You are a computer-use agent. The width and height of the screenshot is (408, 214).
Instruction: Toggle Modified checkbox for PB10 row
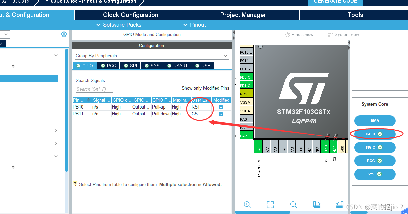pyautogui.click(x=221, y=107)
